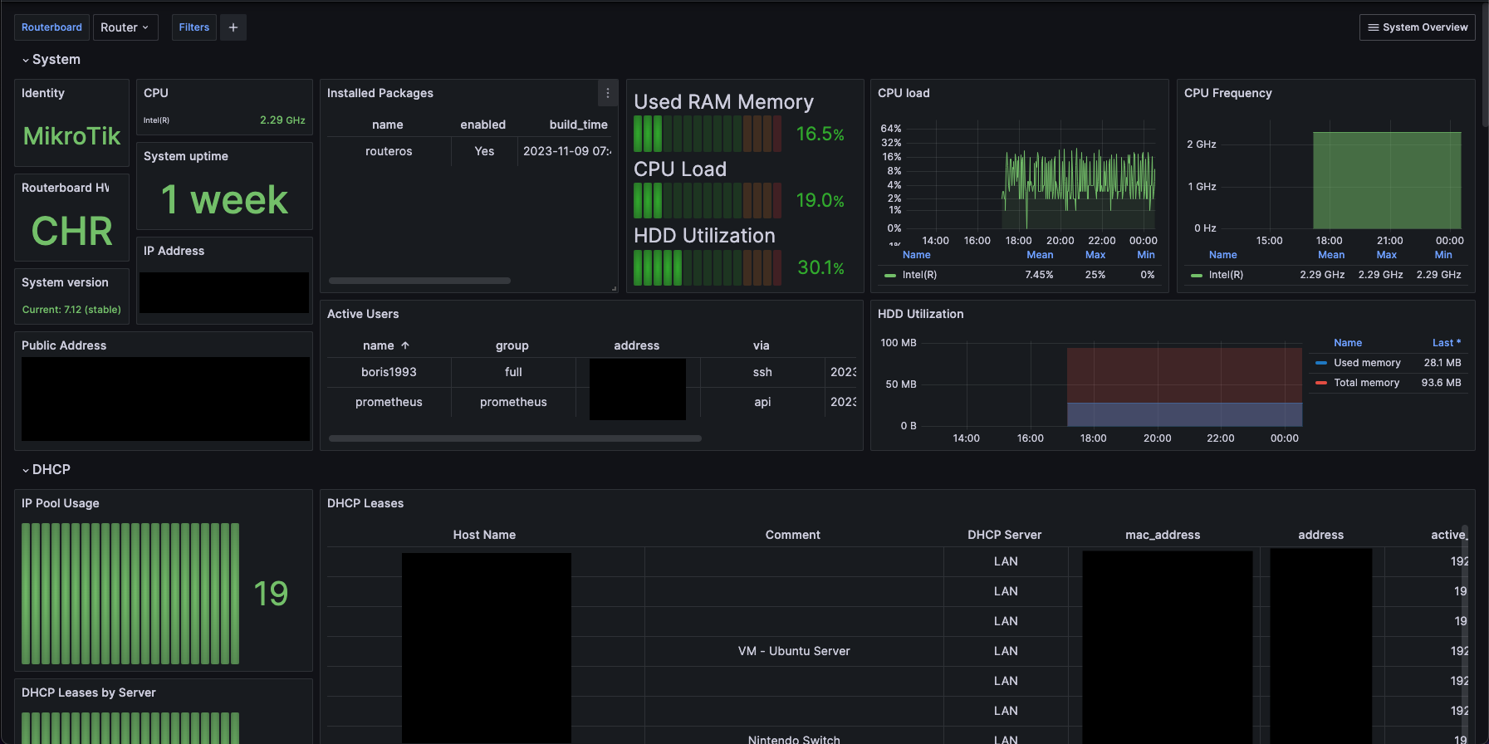Sort HDD Utilization legend by Last

coord(1446,343)
